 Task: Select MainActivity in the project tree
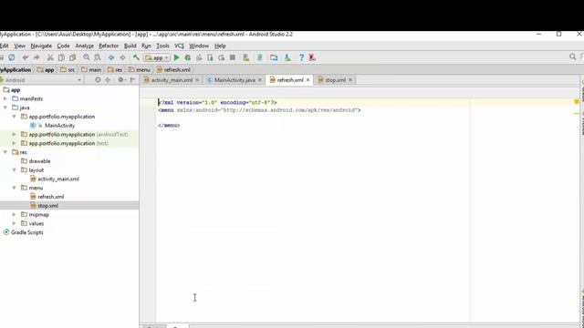pos(59,126)
